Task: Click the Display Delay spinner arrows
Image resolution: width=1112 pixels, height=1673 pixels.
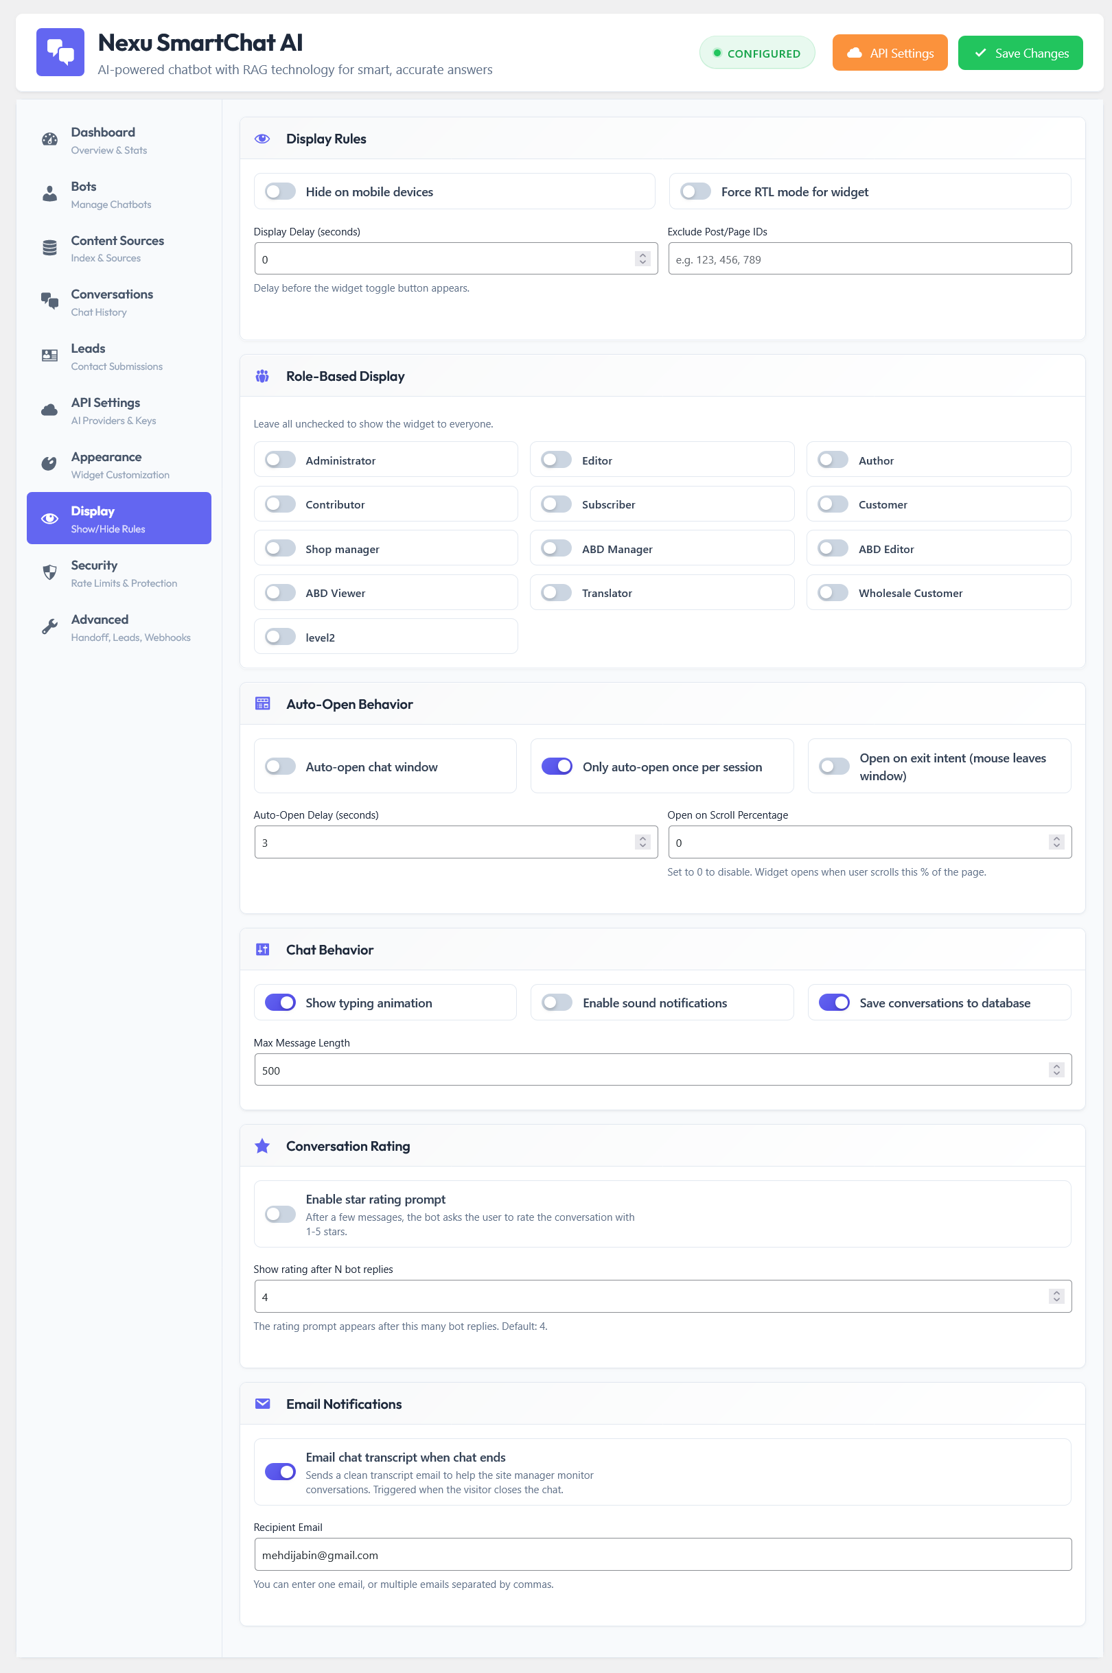Action: 642,259
